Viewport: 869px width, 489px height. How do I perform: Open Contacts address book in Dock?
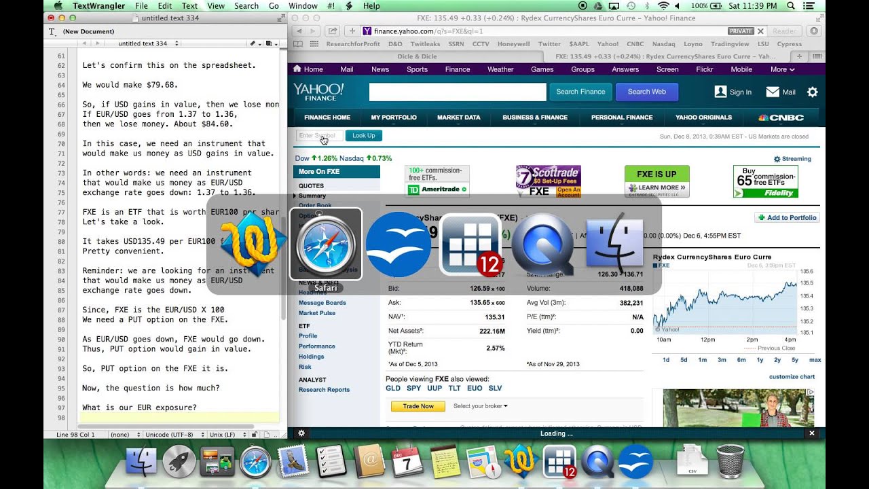[370, 463]
